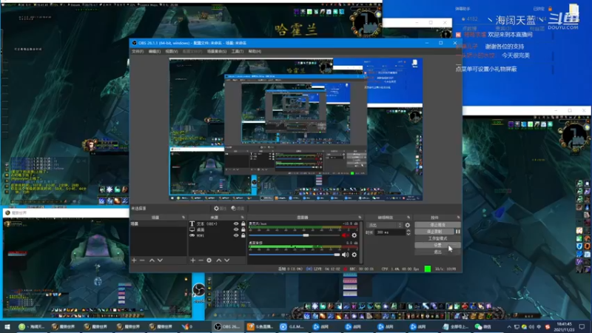Move source up in Sources panel
Screen dimensions: 592x333
[x=218, y=260]
